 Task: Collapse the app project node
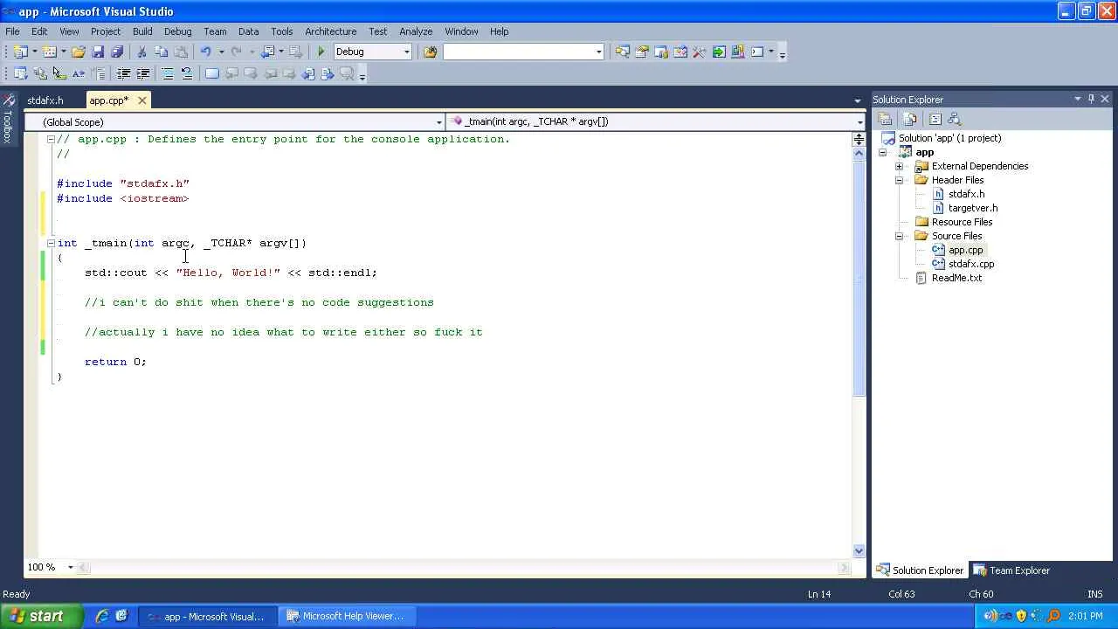pyautogui.click(x=882, y=152)
